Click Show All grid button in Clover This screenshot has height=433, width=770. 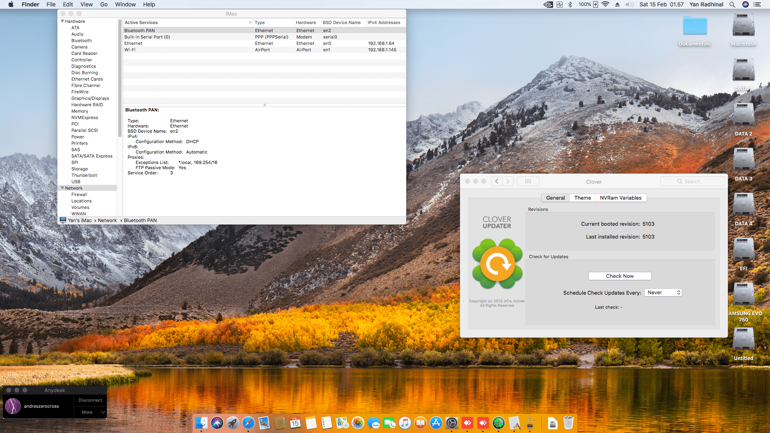click(x=528, y=182)
